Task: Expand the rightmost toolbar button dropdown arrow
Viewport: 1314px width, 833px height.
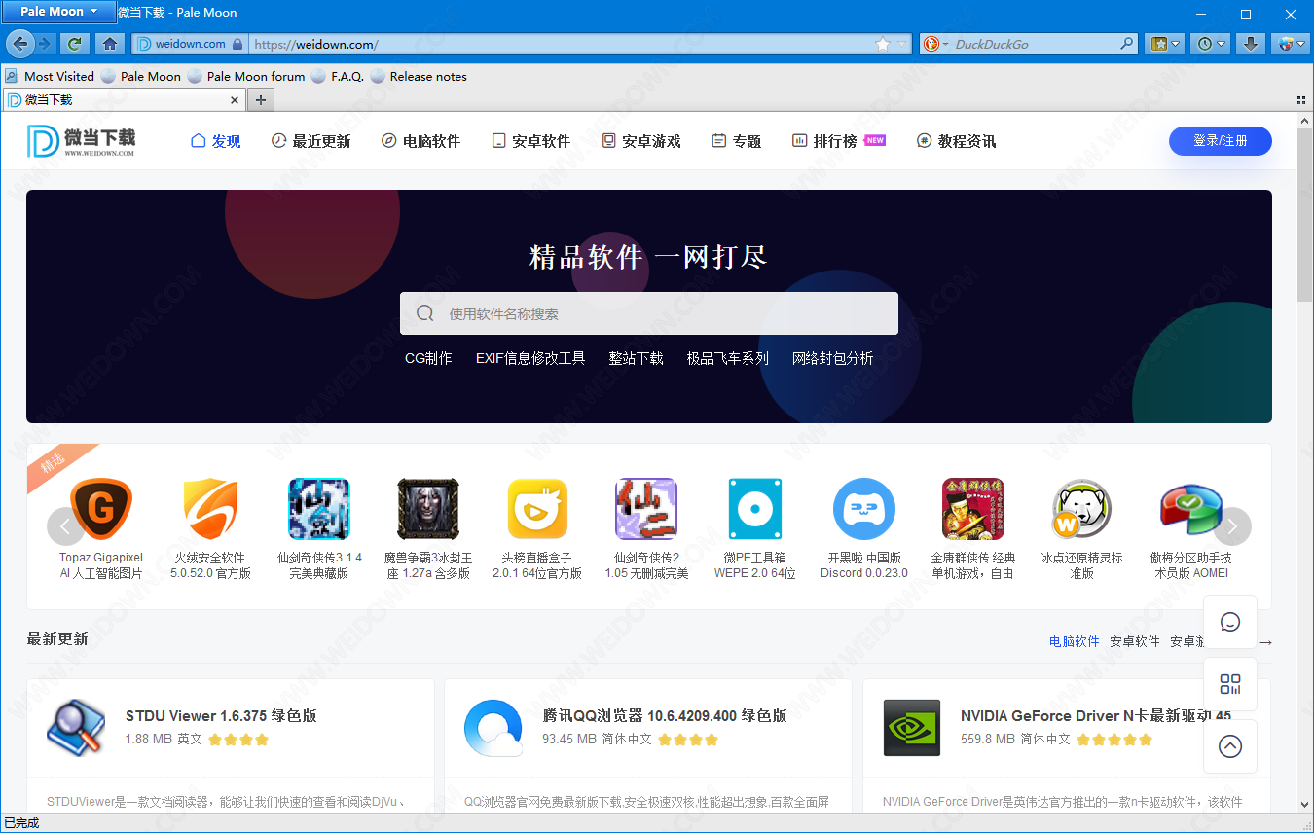Action: (1301, 44)
